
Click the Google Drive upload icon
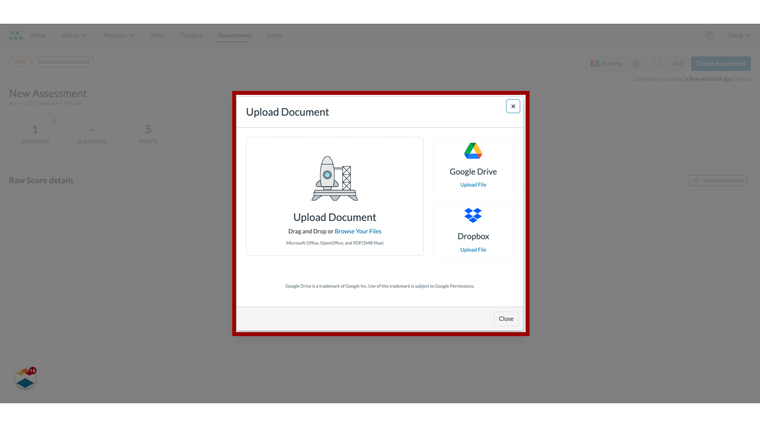(x=473, y=151)
